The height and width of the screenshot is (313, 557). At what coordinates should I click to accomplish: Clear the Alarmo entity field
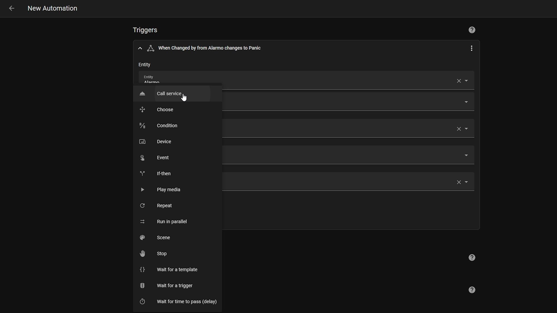[x=459, y=81]
